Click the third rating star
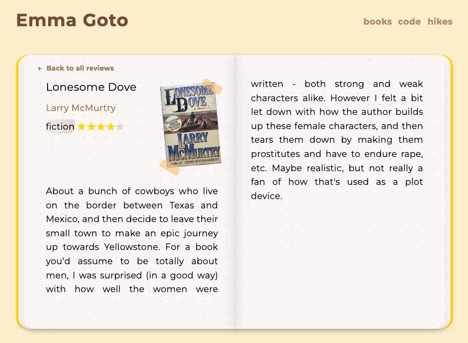The width and height of the screenshot is (468, 343). pos(101,127)
